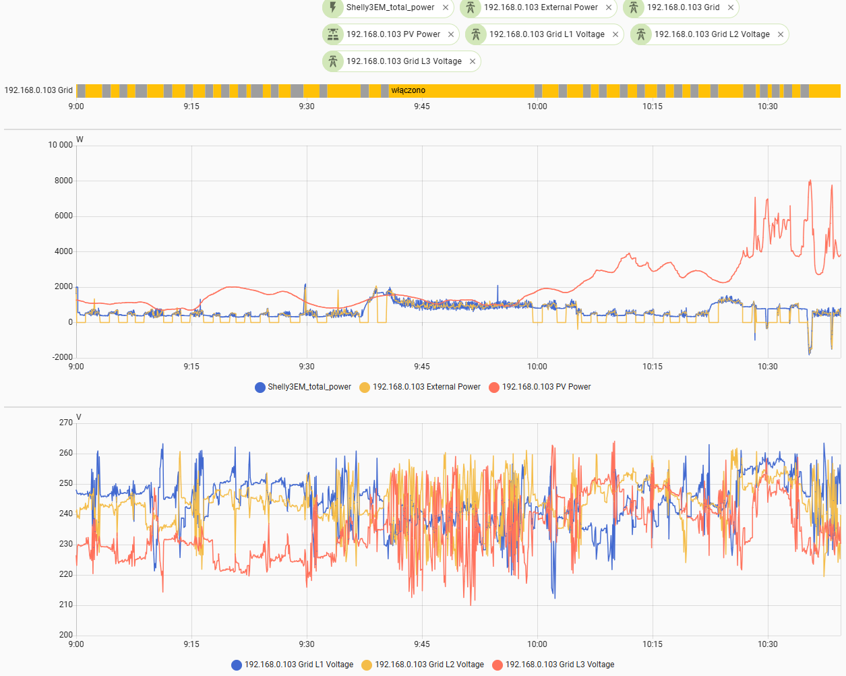Screen dimensions: 846x676
Task: Click the '10 000' W axis label
Action: [60, 145]
